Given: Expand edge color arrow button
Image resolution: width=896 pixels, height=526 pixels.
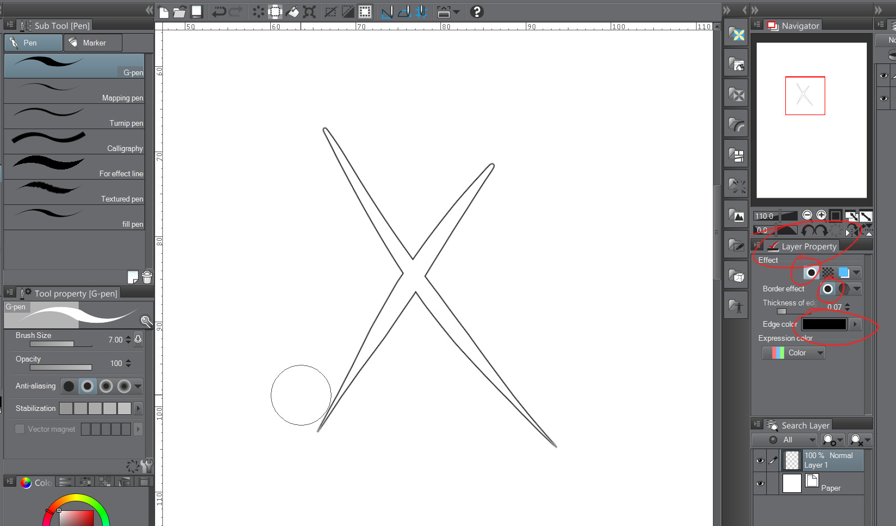Looking at the screenshot, I should tap(855, 324).
